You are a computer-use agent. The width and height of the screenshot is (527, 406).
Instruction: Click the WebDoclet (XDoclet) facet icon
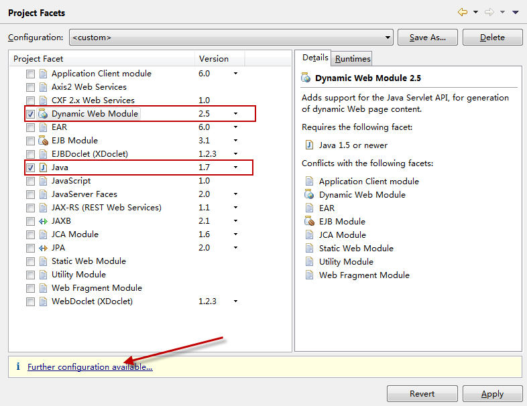(x=43, y=301)
